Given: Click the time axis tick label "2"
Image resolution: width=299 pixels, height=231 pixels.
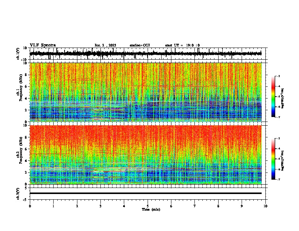Looking at the screenshot, I should 77,206.
